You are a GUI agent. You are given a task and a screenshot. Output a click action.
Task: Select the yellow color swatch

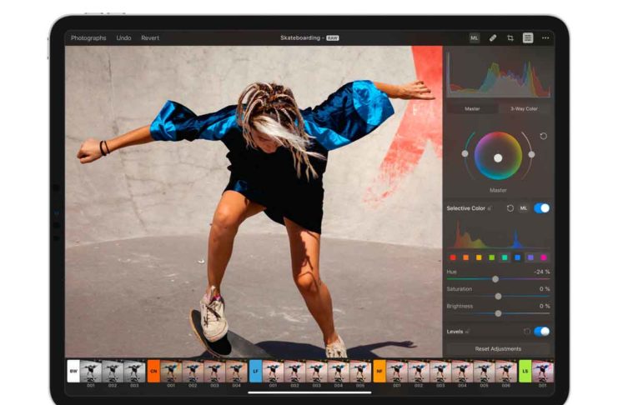[479, 257]
